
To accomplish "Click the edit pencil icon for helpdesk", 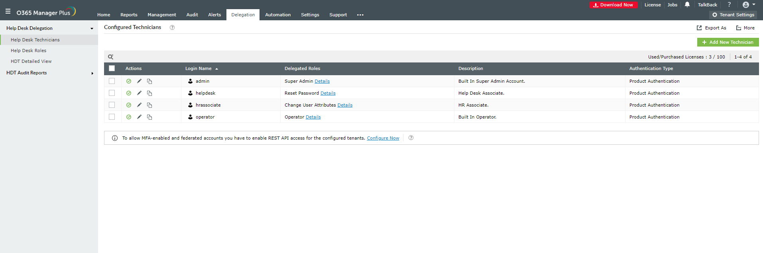I will (139, 93).
